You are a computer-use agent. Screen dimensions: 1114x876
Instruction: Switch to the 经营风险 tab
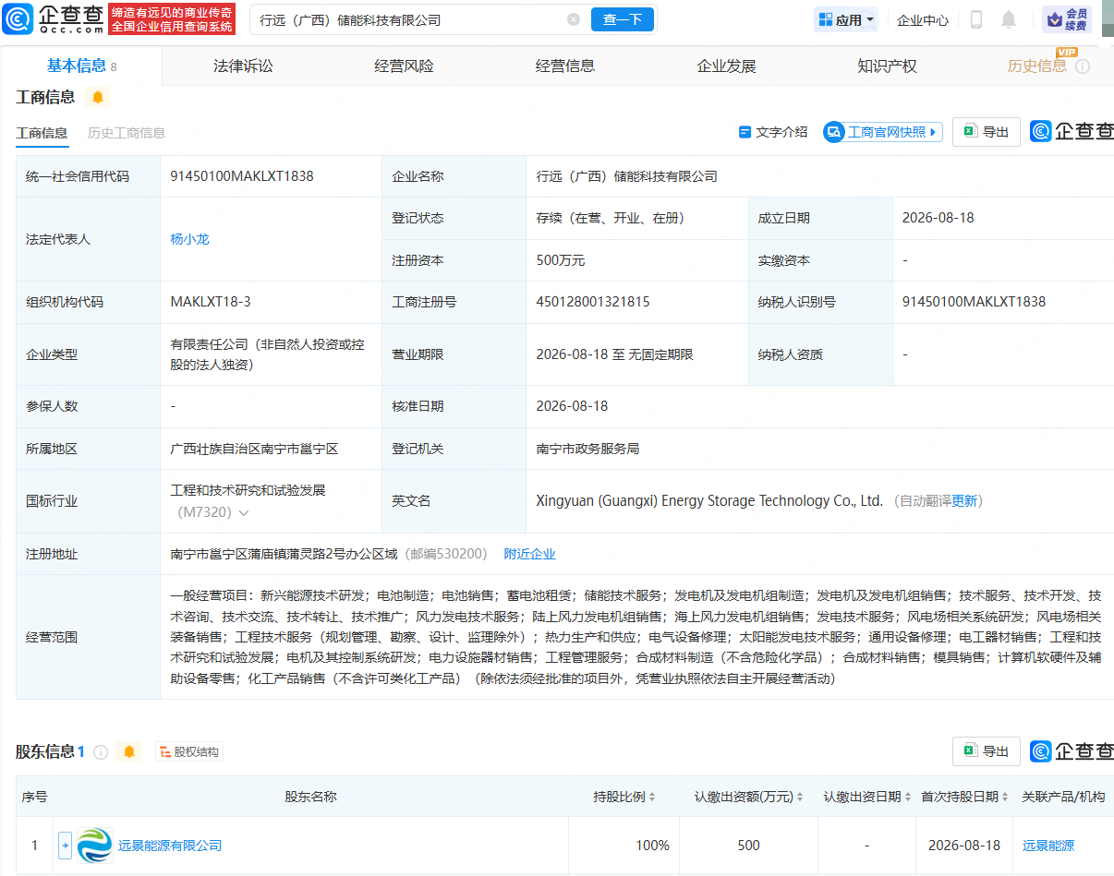coord(404,66)
